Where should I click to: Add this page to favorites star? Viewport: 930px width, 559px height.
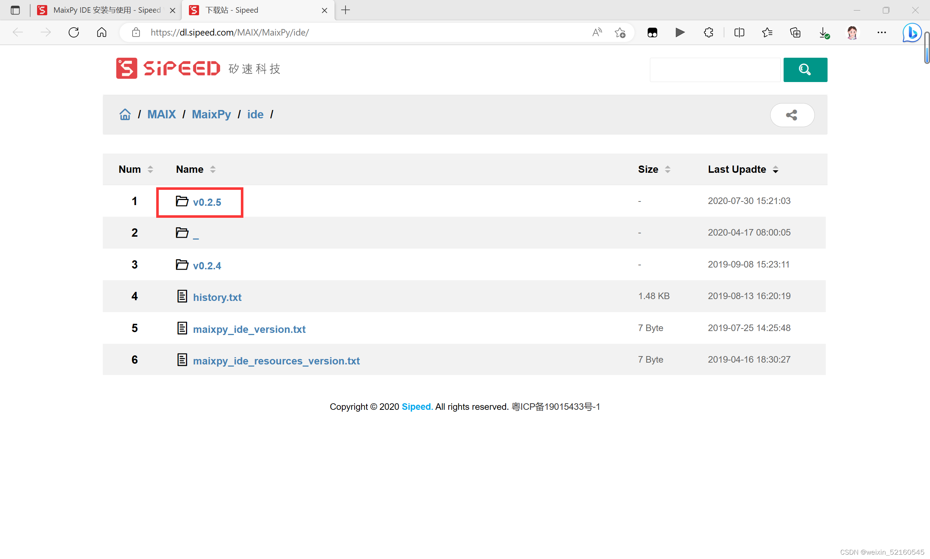click(620, 33)
